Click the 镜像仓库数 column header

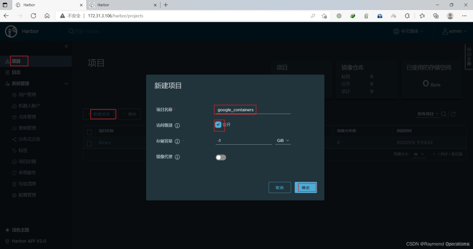coord(346,131)
